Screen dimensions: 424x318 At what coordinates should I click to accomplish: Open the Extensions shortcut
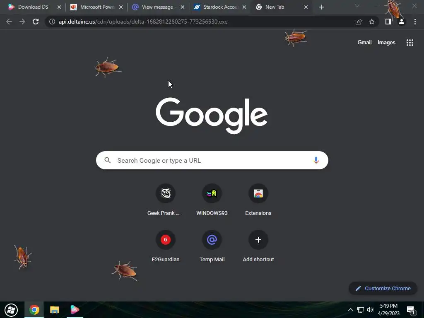coord(258,193)
